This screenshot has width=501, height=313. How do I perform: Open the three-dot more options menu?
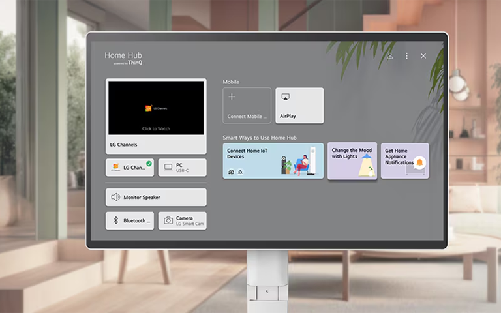(407, 56)
